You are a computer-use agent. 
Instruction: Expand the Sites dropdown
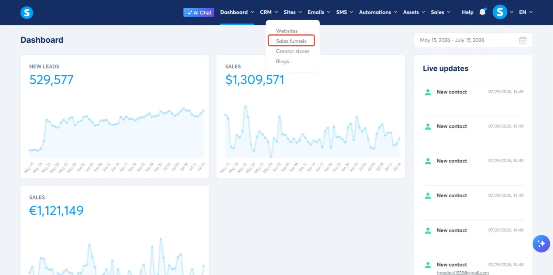point(293,12)
